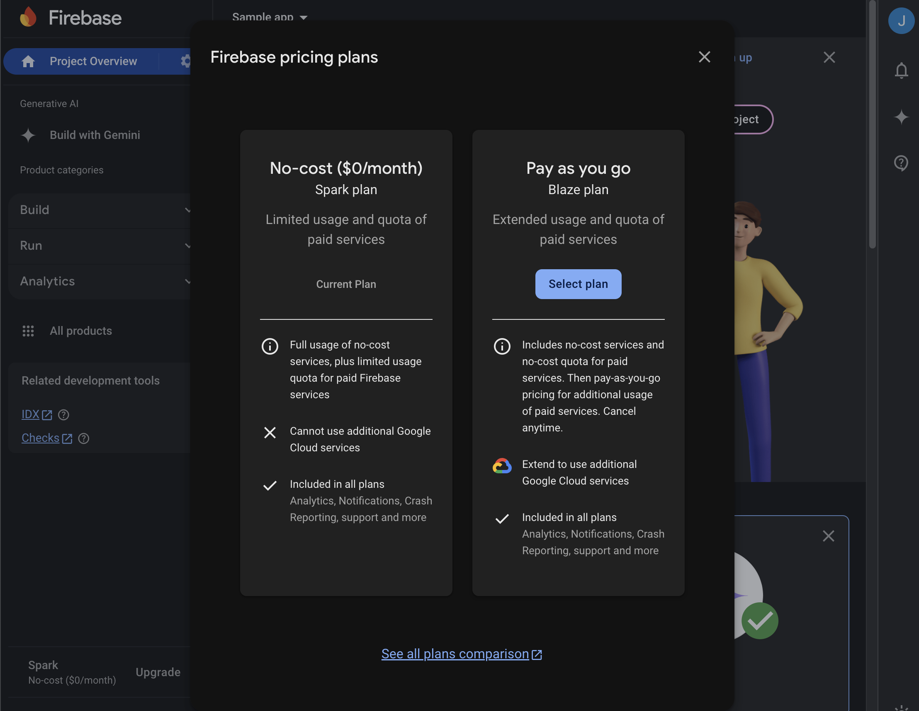Click the home icon beside Project Overview
The width and height of the screenshot is (919, 711).
28,61
